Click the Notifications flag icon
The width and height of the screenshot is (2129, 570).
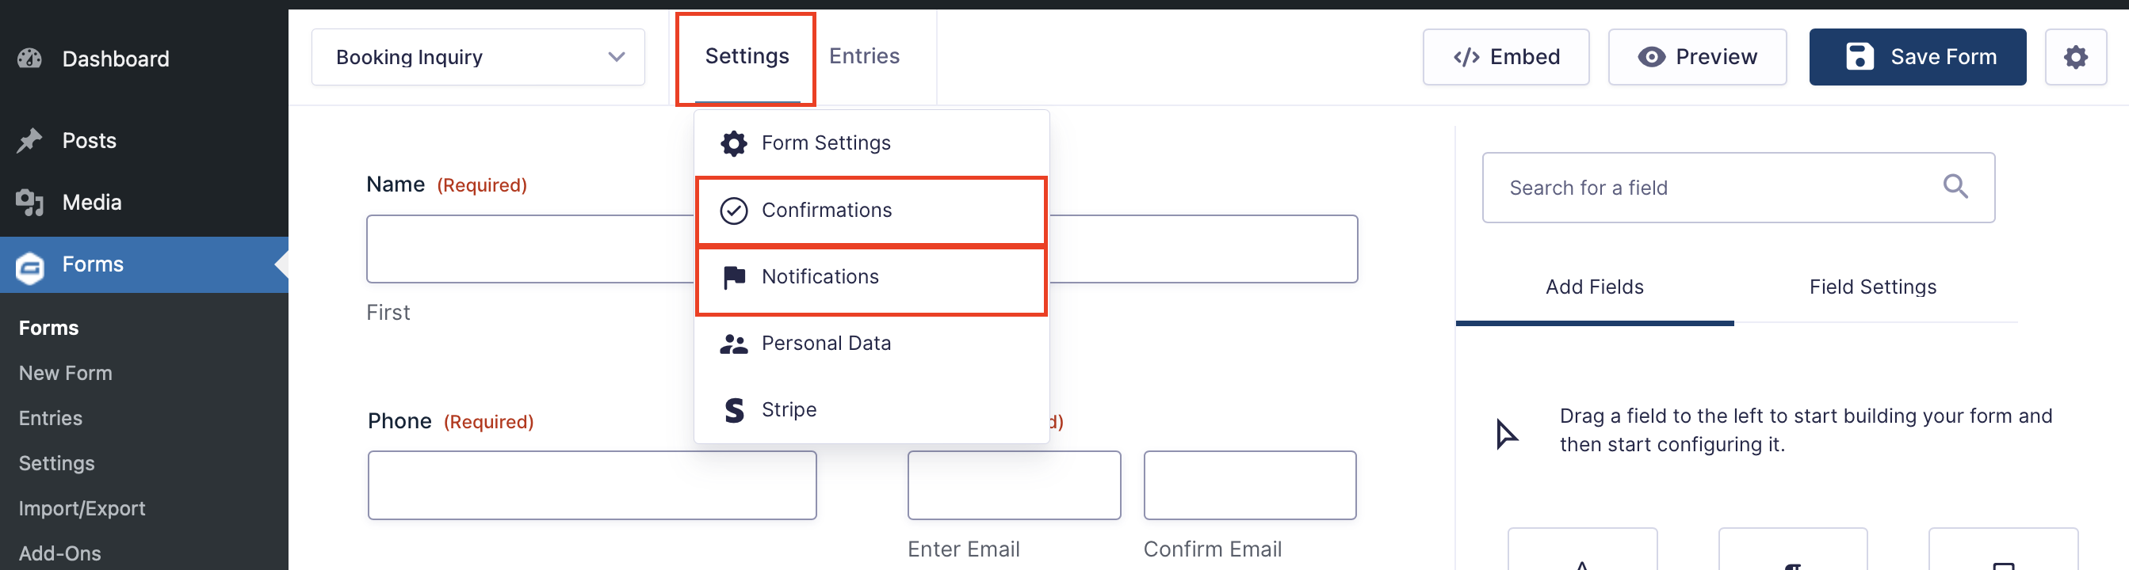click(734, 277)
